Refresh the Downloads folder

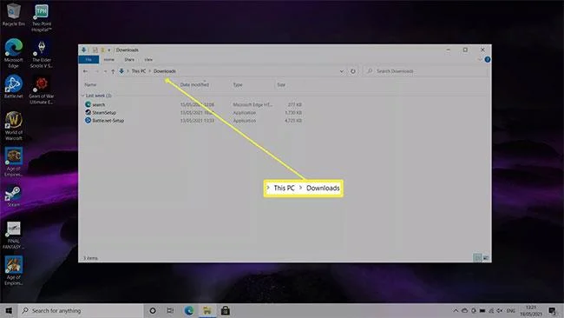pos(353,71)
